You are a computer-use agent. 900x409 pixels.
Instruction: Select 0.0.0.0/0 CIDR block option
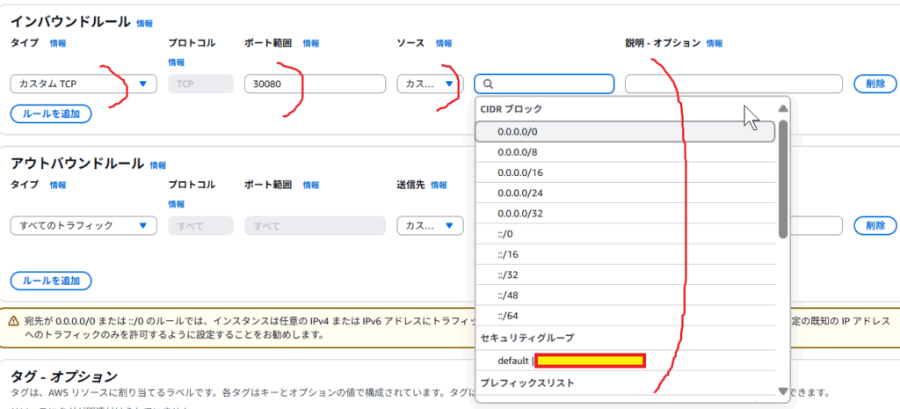pyautogui.click(x=624, y=131)
